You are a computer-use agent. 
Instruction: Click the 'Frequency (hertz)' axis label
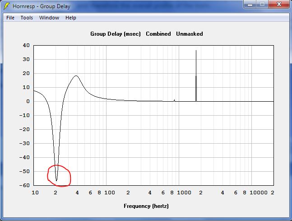tap(146, 206)
